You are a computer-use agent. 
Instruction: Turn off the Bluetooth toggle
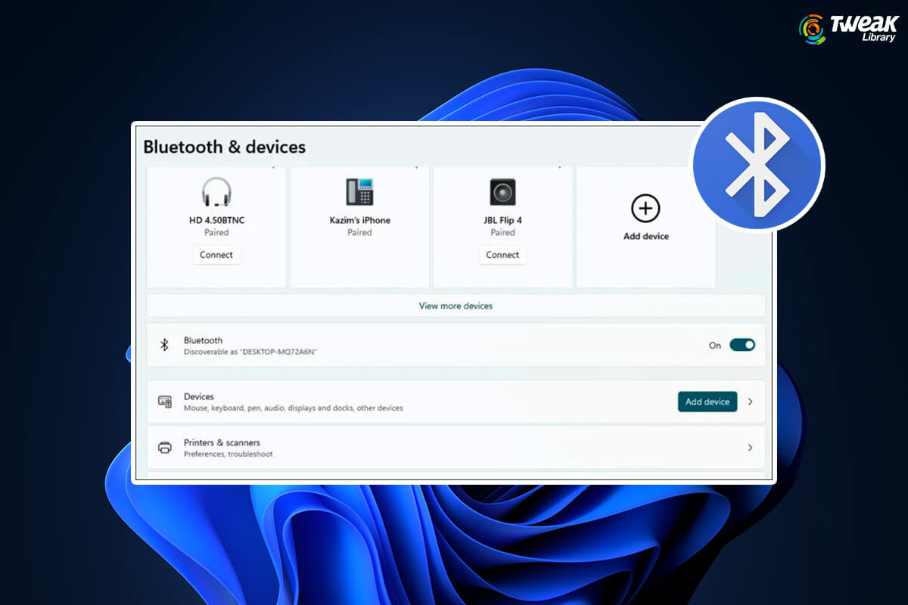click(x=742, y=345)
